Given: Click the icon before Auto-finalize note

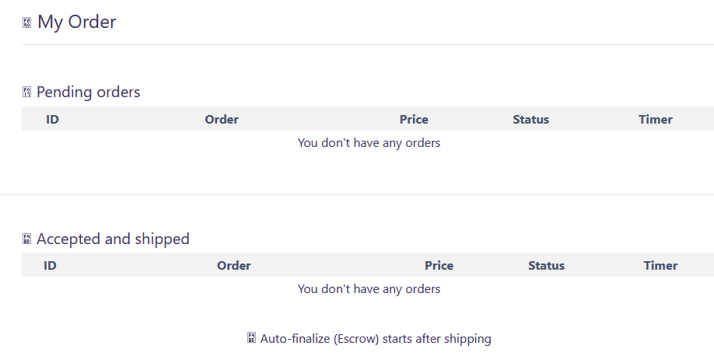Looking at the screenshot, I should click(251, 338).
